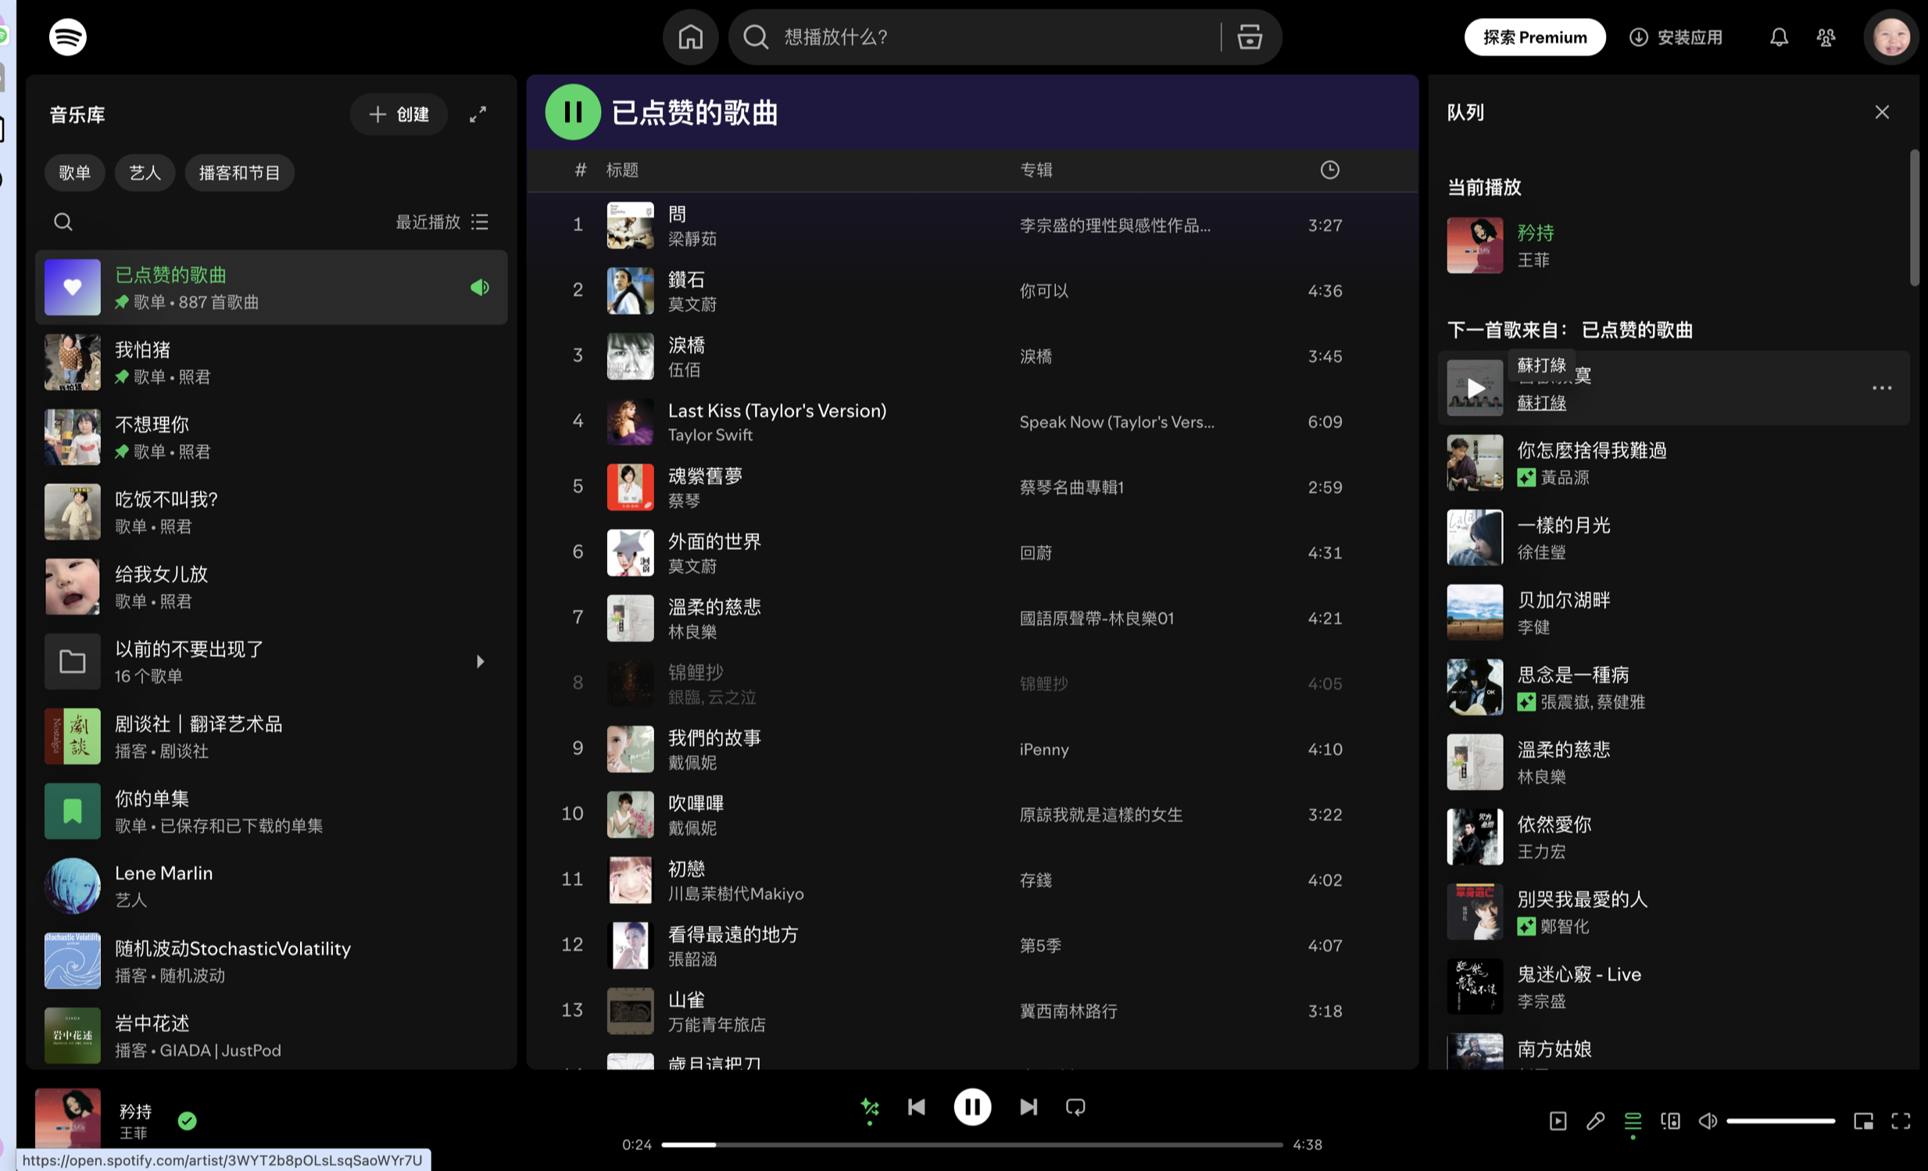Expand the 音乐库 library panel

pos(478,114)
